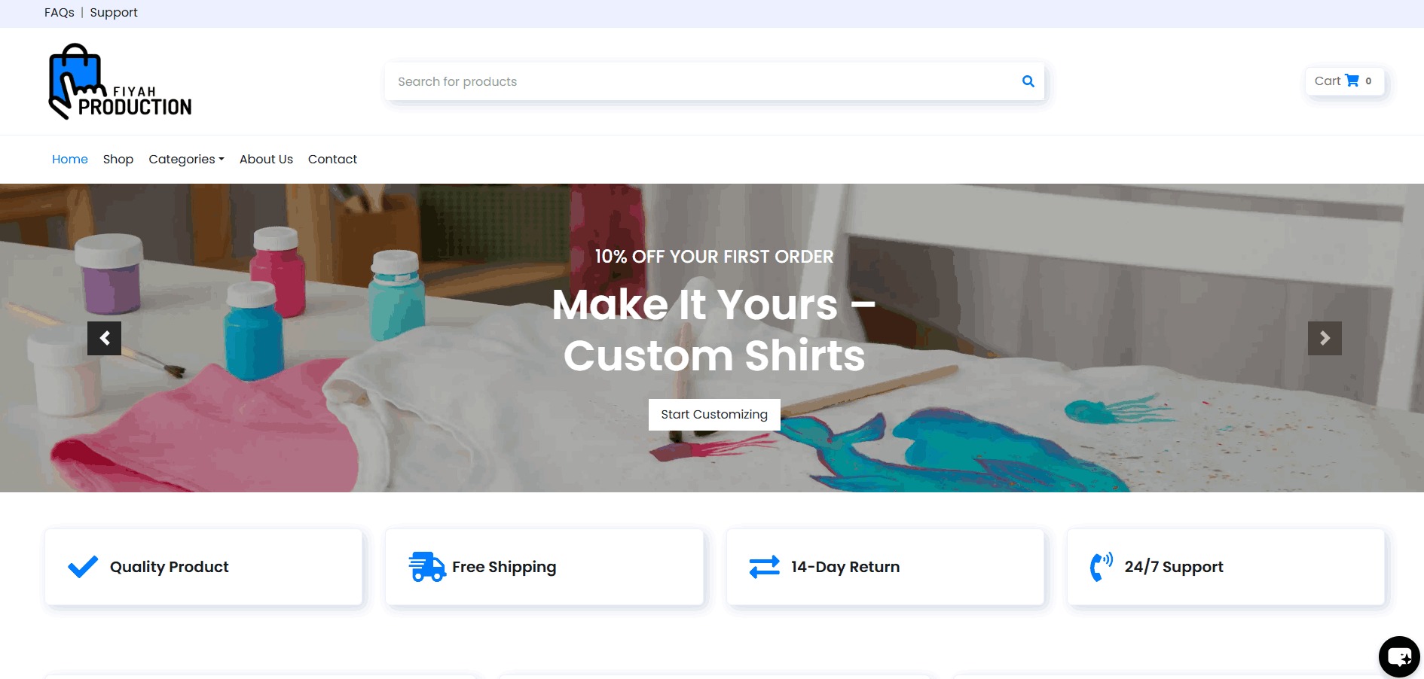Click the Quality Product checkmark icon
The height and width of the screenshot is (679, 1424).
point(83,567)
